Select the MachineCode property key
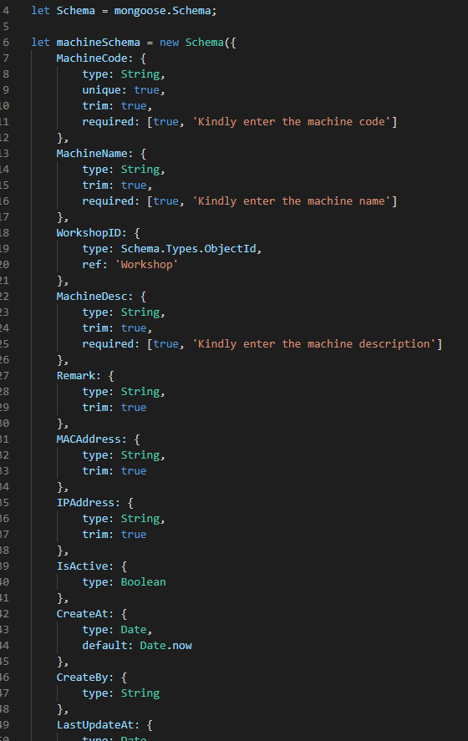The height and width of the screenshot is (741, 468). click(x=92, y=58)
